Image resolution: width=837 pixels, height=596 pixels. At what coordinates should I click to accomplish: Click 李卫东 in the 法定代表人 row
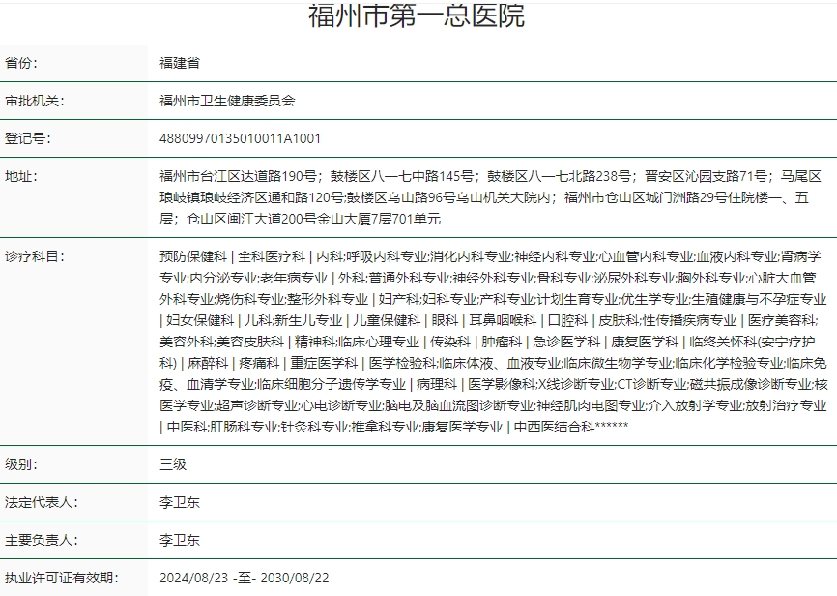180,502
